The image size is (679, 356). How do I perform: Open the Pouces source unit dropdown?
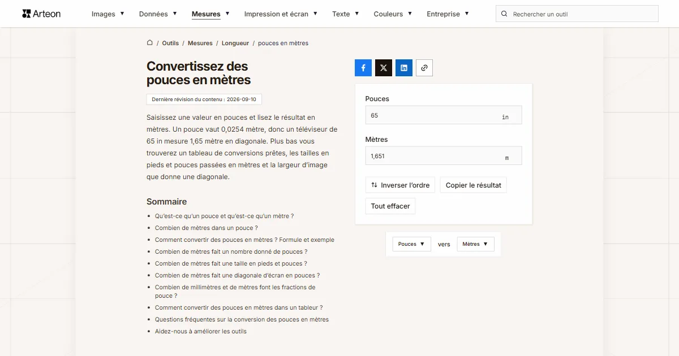tap(411, 244)
